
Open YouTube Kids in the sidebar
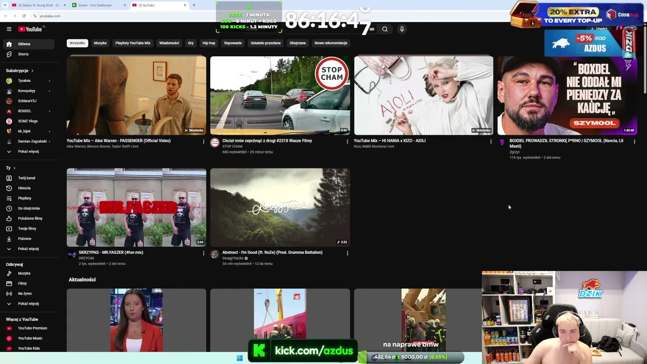[x=28, y=348]
